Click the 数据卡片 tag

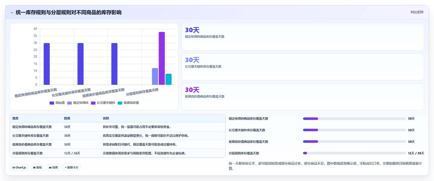72,167
